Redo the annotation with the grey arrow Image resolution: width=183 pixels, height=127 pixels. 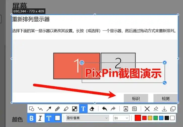(x=113, y=109)
